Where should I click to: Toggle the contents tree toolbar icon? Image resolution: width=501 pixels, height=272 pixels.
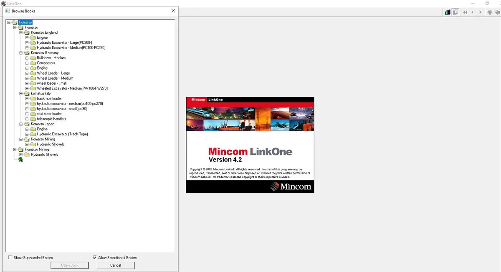pyautogui.click(x=455, y=12)
